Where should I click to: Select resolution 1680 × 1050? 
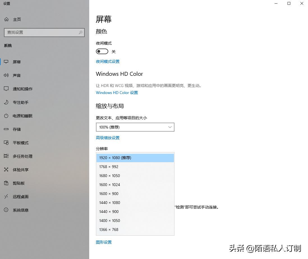(x=109, y=176)
